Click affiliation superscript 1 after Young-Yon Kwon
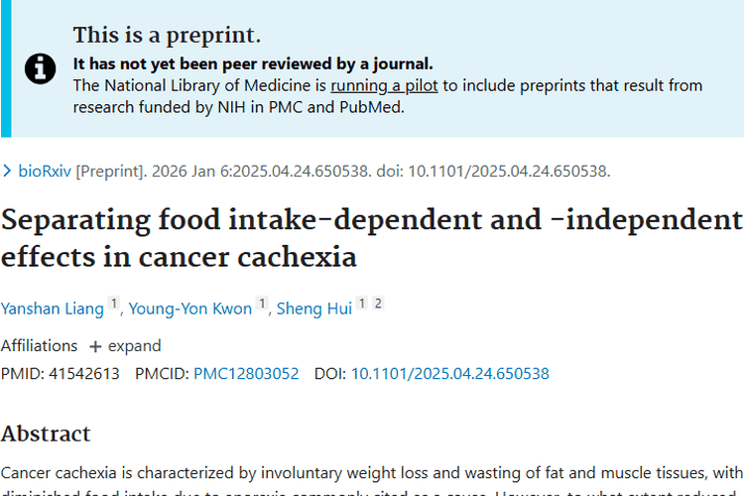Screen dimensions: 744x496 click(262, 305)
